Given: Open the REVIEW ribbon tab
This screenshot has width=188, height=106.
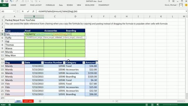Looking at the screenshot, I should point(70,5).
